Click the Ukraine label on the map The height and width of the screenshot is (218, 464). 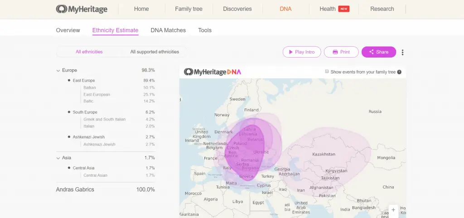coord(261,152)
